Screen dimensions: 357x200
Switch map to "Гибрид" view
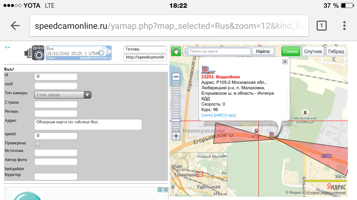(x=336, y=51)
